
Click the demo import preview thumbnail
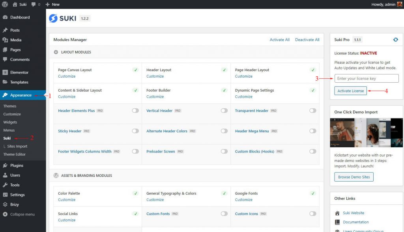coord(366,133)
